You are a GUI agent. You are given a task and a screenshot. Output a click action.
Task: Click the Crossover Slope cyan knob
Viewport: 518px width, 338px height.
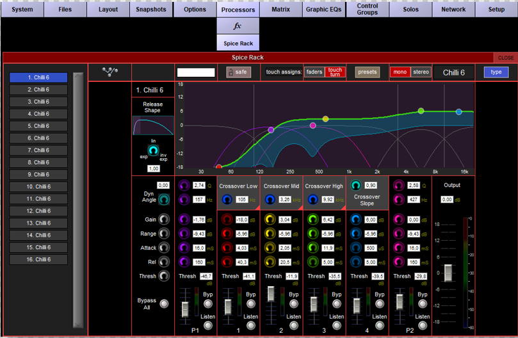tap(356, 186)
